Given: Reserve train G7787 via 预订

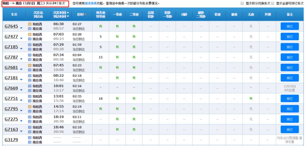Looking at the screenshot, I should pos(290,57).
